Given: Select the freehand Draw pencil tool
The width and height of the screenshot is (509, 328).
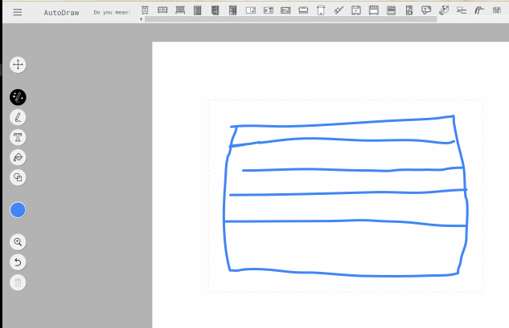Looking at the screenshot, I should click(18, 117).
